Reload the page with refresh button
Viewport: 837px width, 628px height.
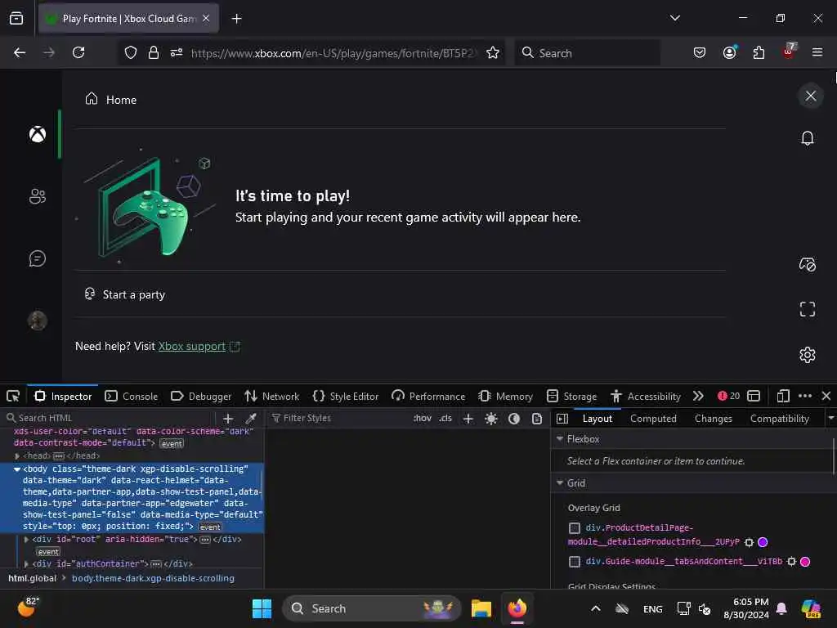78,52
